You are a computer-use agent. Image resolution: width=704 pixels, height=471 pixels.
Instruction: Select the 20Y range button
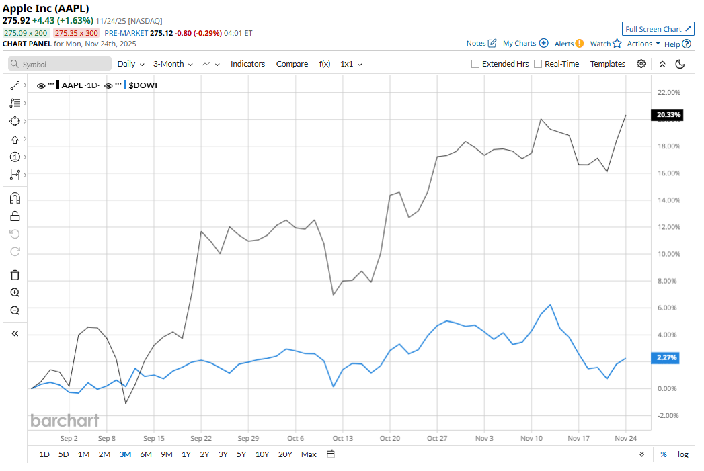click(x=285, y=454)
